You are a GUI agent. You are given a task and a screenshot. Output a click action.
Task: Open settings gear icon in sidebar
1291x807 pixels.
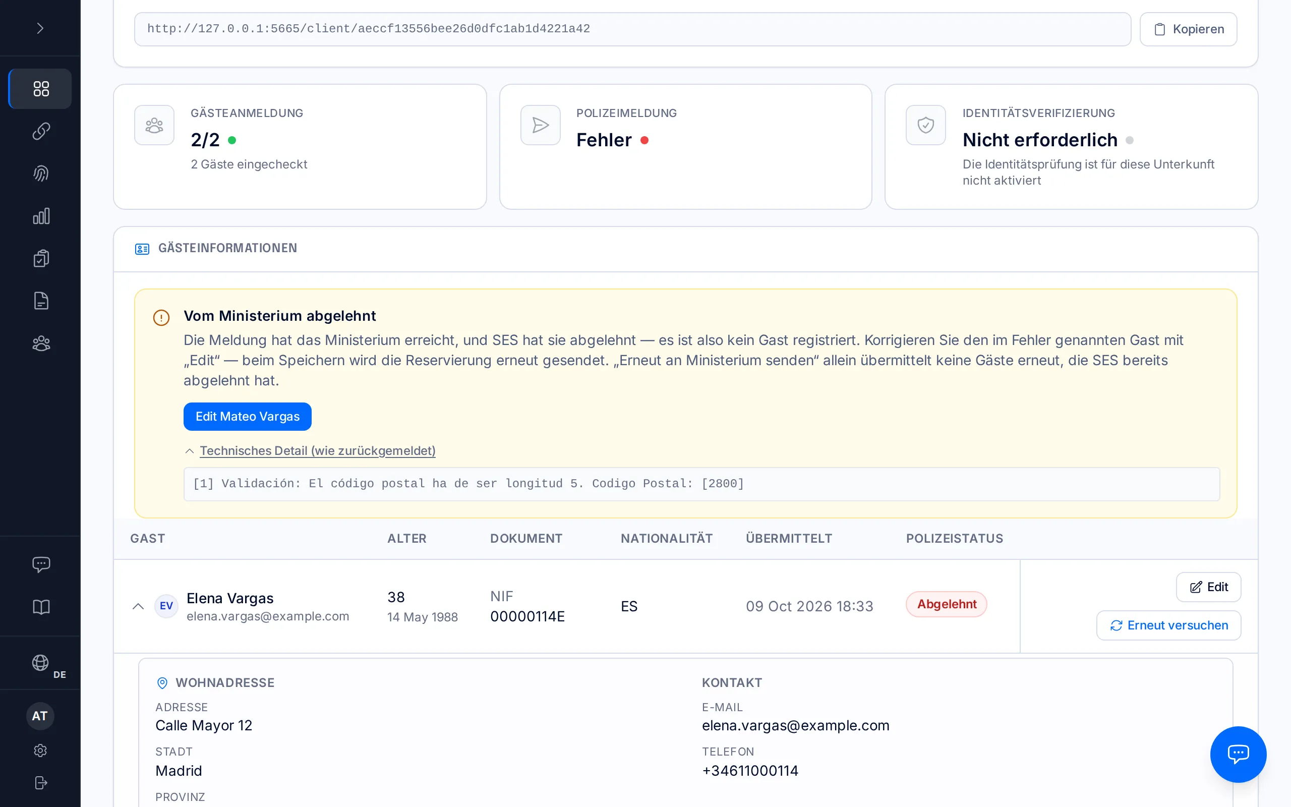point(40,751)
